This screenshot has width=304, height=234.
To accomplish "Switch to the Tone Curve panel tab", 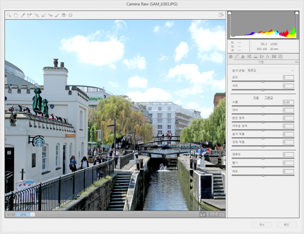I will pos(237,56).
